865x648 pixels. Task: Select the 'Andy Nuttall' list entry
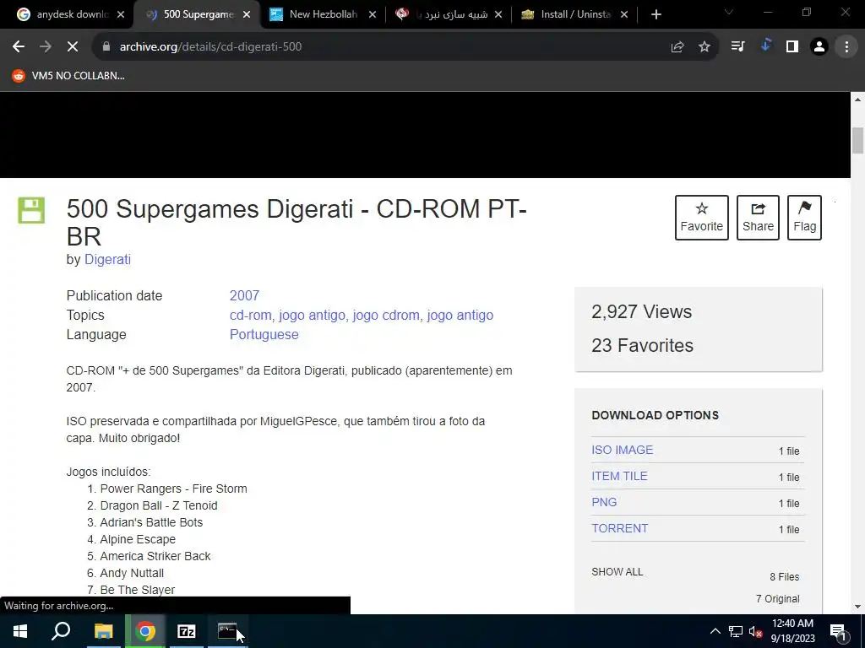tap(132, 573)
